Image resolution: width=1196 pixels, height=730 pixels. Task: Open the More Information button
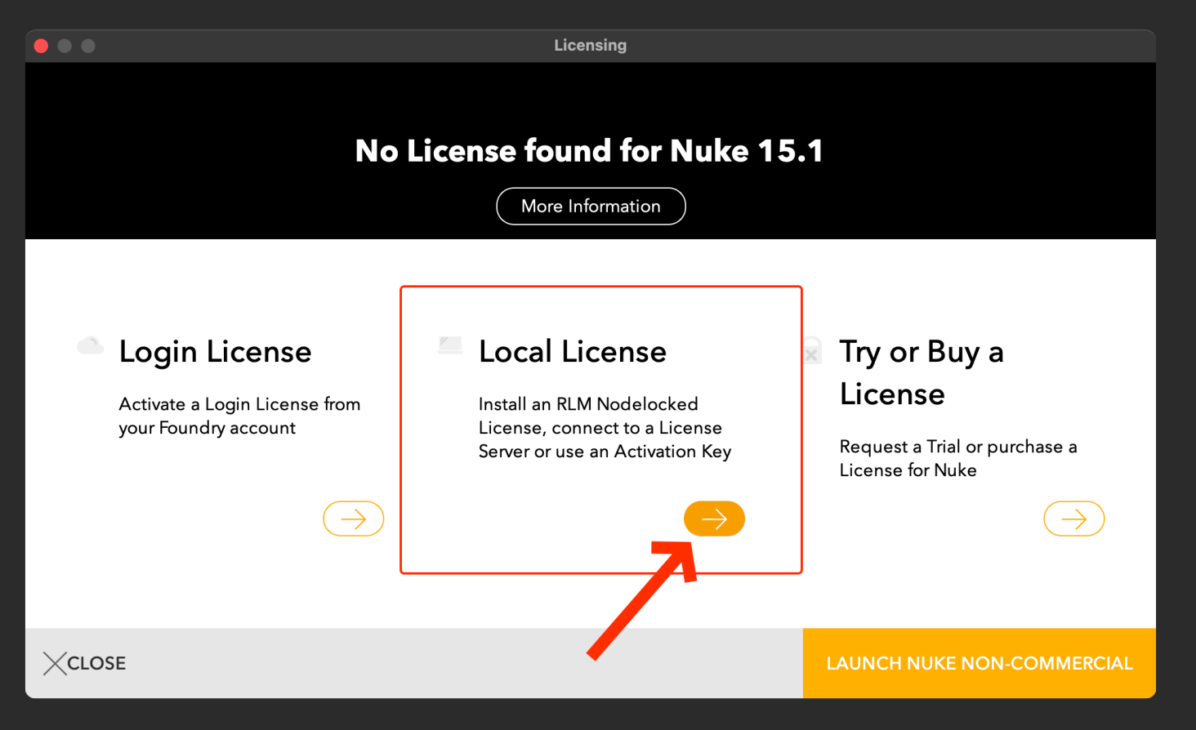[x=591, y=206]
